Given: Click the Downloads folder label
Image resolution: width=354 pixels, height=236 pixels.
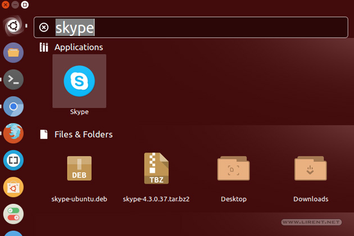Looking at the screenshot, I should click(x=311, y=199).
